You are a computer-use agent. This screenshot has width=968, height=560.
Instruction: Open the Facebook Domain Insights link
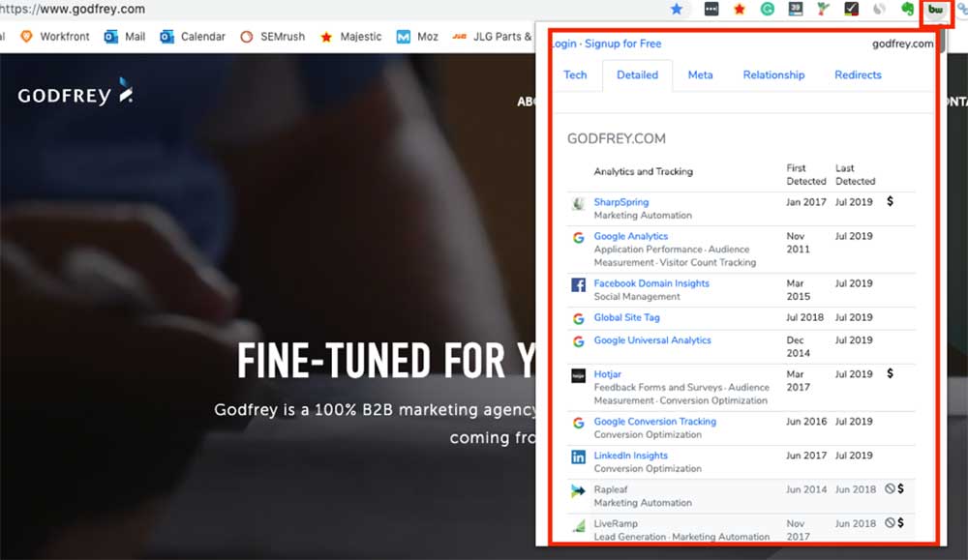tap(651, 283)
